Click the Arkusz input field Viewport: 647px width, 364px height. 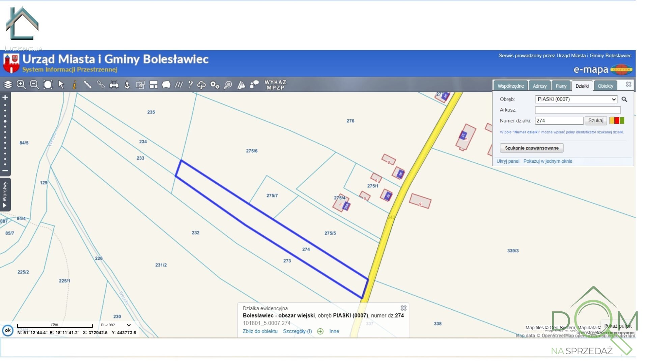pyautogui.click(x=578, y=110)
